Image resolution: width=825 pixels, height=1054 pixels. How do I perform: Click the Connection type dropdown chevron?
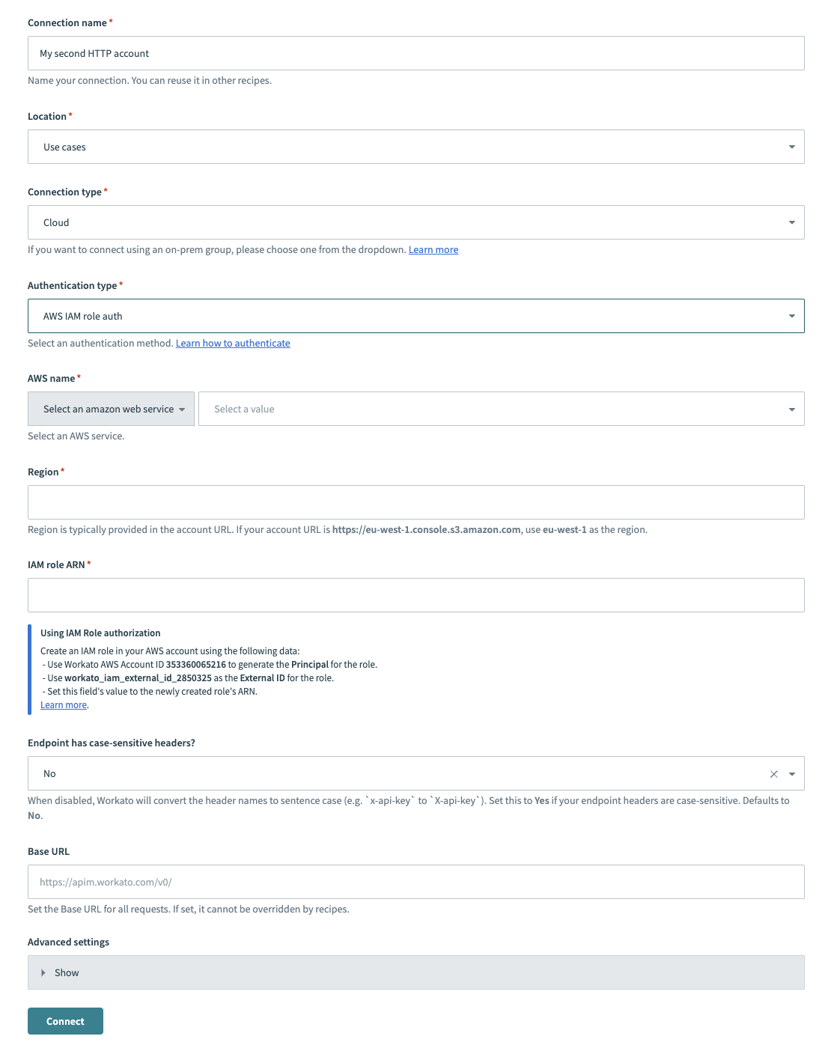click(x=791, y=222)
